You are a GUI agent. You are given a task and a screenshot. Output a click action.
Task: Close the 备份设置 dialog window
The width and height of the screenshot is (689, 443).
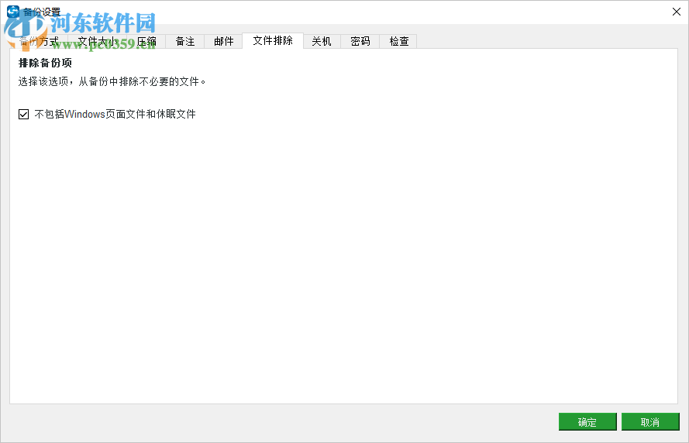[x=677, y=12]
